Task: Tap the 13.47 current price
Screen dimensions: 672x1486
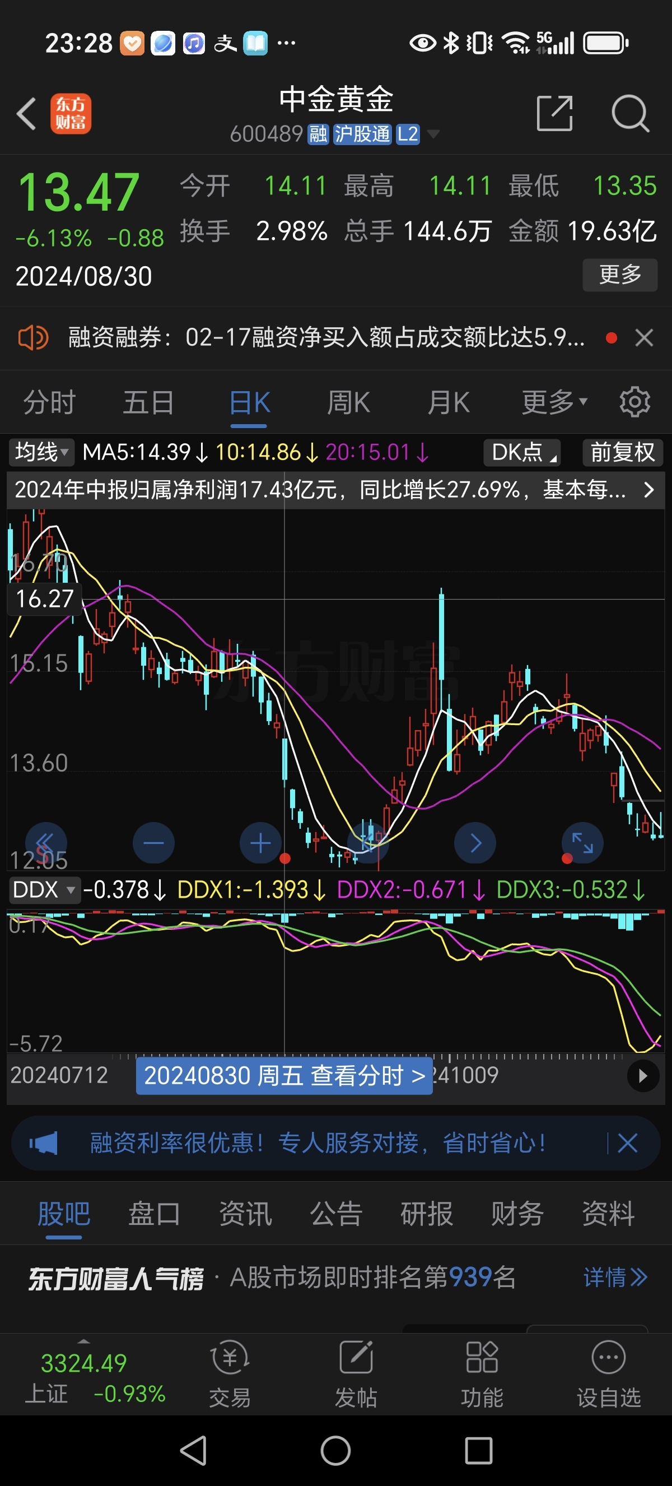Action: (x=79, y=193)
